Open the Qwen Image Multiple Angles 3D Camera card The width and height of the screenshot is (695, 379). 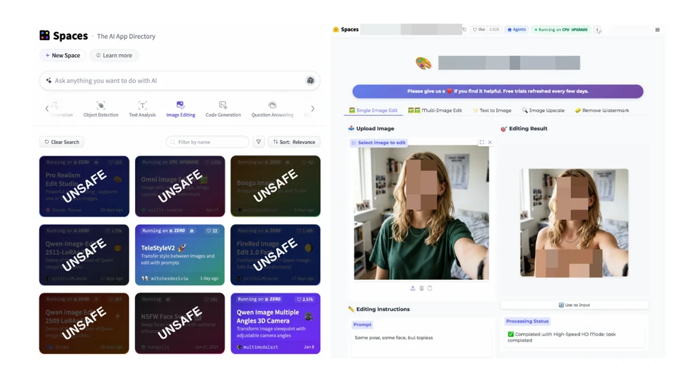tap(276, 323)
